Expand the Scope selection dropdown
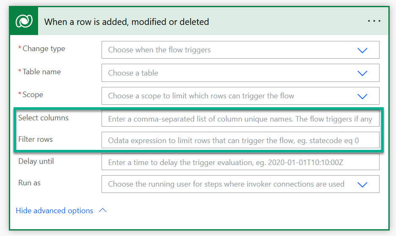 pyautogui.click(x=240, y=96)
